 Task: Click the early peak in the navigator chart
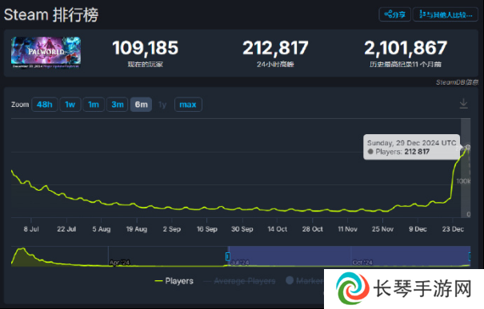[22, 249]
